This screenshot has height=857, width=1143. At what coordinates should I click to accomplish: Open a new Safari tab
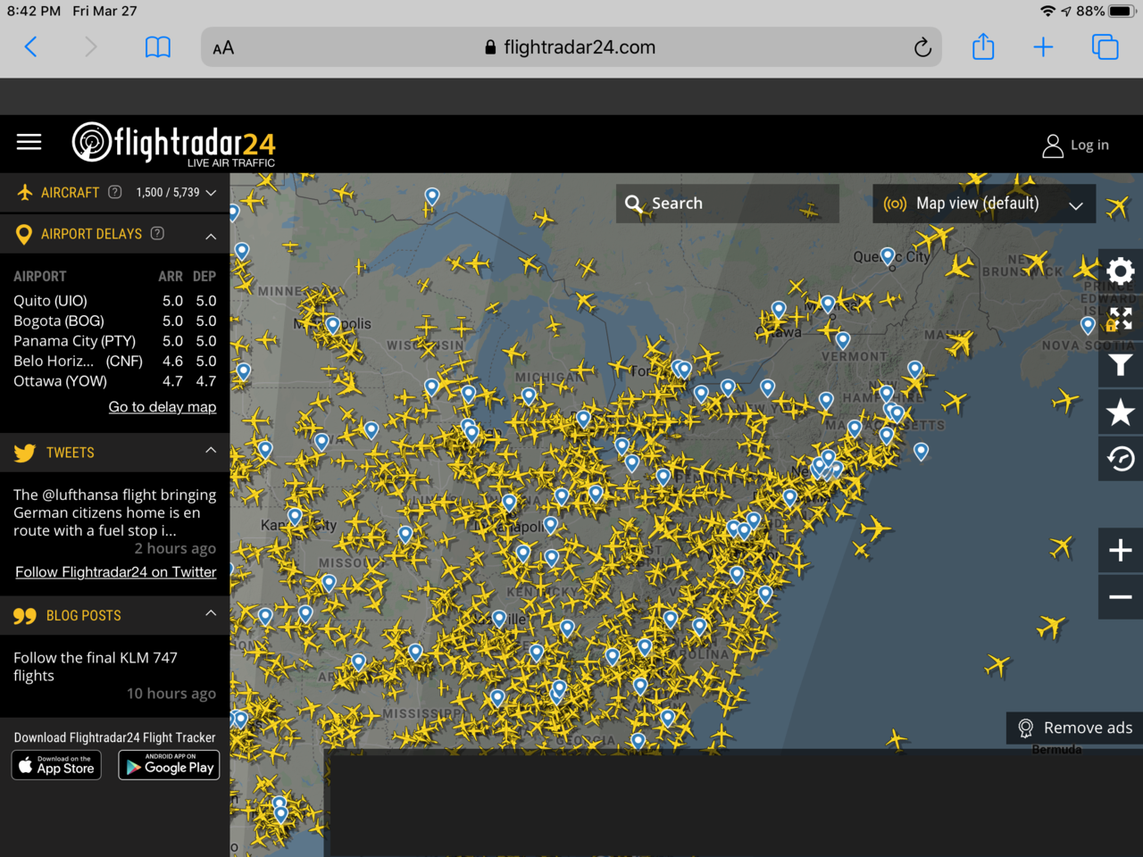(1043, 47)
